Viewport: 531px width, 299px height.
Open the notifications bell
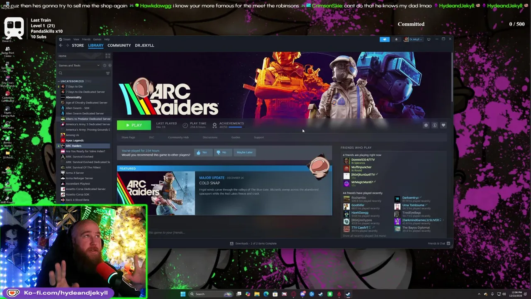(396, 39)
